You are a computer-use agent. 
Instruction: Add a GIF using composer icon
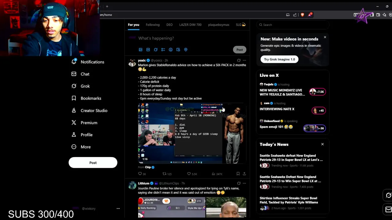tap(148, 50)
